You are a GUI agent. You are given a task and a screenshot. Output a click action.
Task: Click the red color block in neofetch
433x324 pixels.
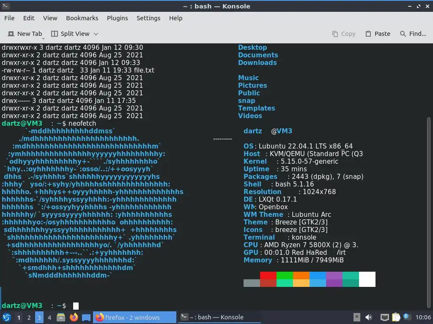click(268, 275)
